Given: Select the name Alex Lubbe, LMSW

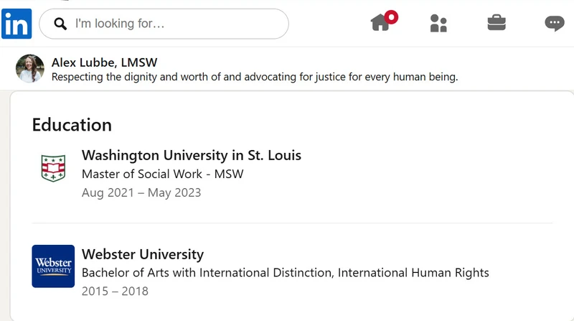Looking at the screenshot, I should [104, 62].
